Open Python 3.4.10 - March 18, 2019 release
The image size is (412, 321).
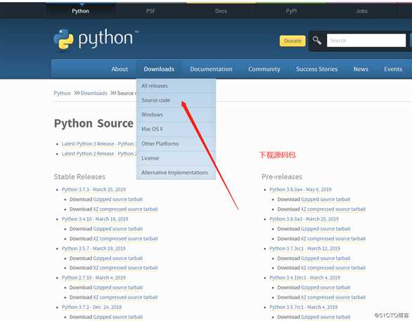95,219
